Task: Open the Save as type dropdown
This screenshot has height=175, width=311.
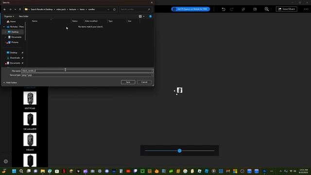Action: coord(87,75)
